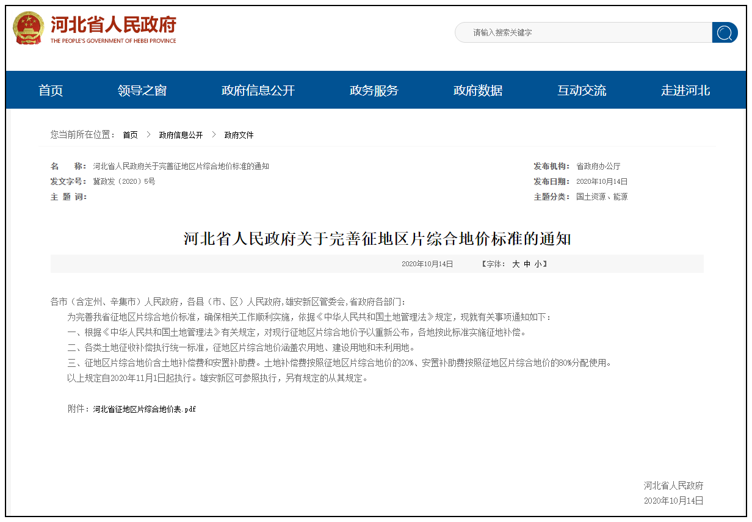
Task: Set font size to medium (中)
Action: point(527,264)
